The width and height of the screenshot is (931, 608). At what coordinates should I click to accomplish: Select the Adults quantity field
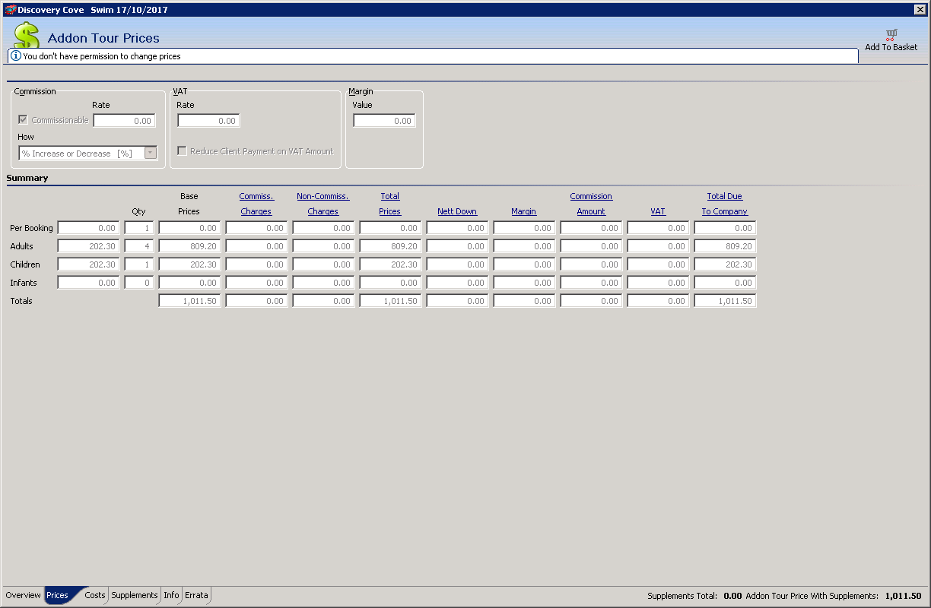click(139, 246)
